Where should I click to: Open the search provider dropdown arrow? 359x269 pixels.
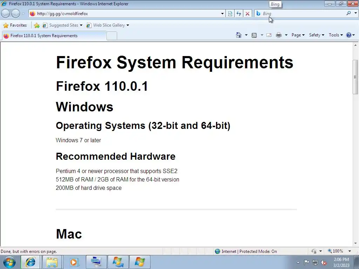pos(355,13)
